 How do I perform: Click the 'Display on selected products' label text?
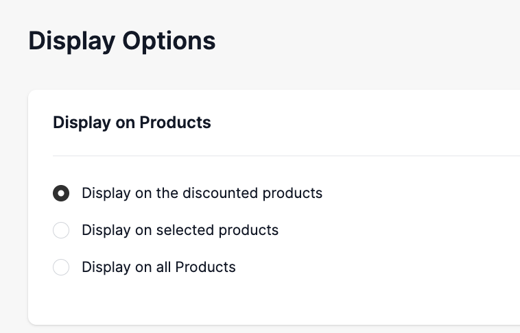(x=180, y=230)
